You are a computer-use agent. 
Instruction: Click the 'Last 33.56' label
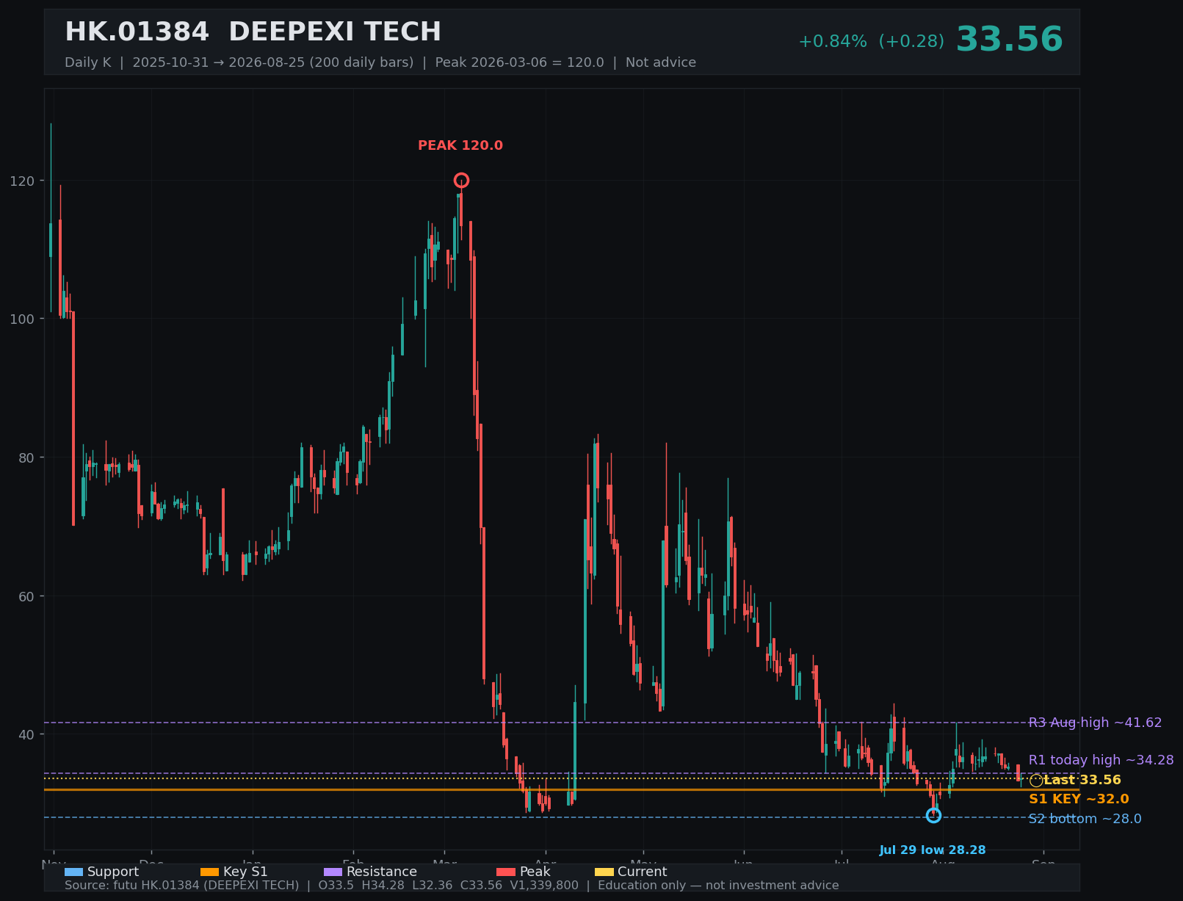[x=1082, y=780]
